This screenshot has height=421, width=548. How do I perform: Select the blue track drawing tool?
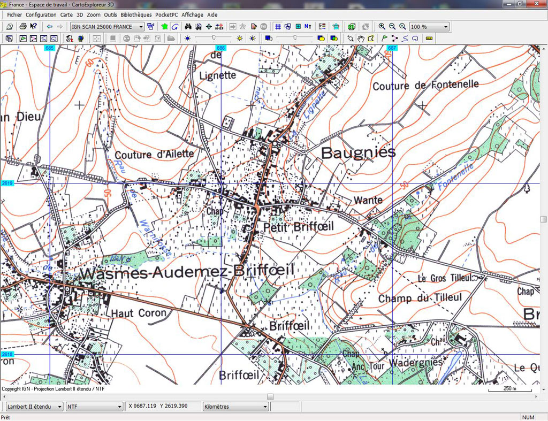pyautogui.click(x=405, y=39)
